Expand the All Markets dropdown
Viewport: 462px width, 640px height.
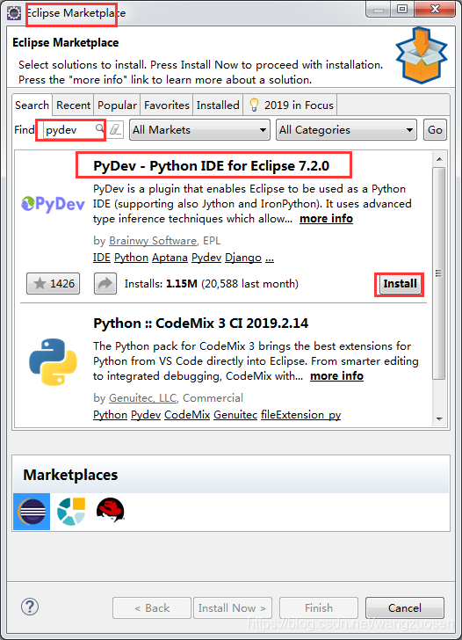click(x=199, y=130)
